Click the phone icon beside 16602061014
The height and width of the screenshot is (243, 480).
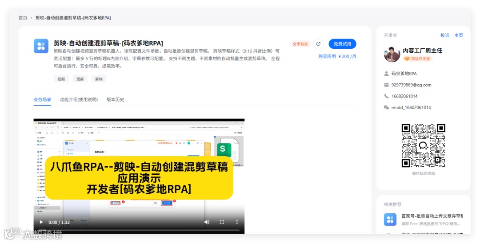pyautogui.click(x=386, y=96)
